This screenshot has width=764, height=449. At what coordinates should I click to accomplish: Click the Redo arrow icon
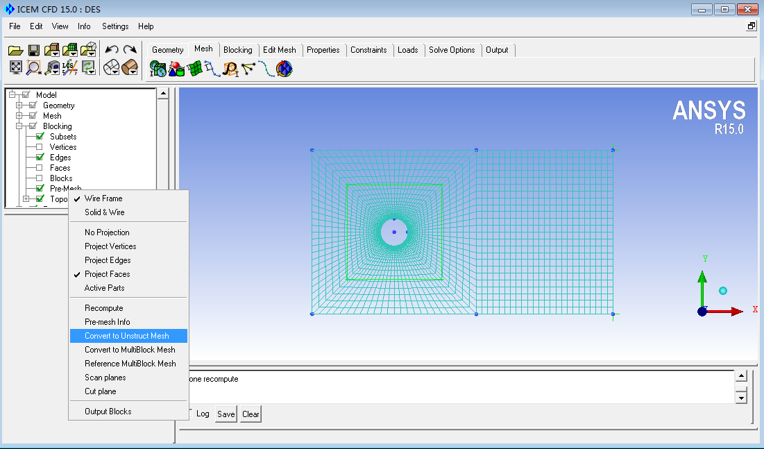coord(129,50)
